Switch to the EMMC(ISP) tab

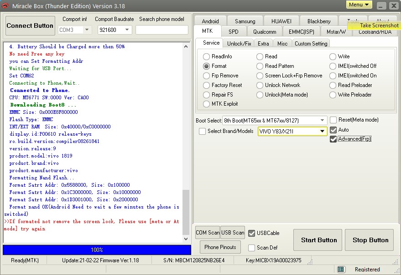[302, 32]
